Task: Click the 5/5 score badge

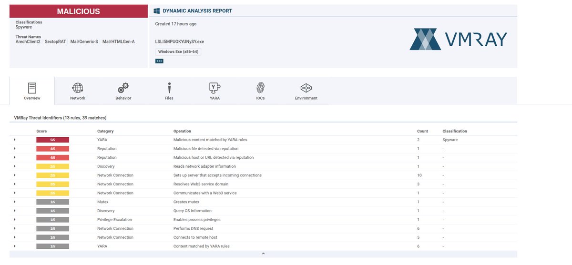Action: (52, 140)
